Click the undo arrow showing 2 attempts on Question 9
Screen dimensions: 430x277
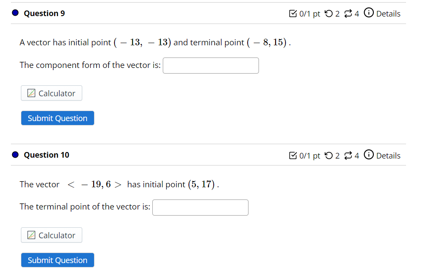click(328, 13)
